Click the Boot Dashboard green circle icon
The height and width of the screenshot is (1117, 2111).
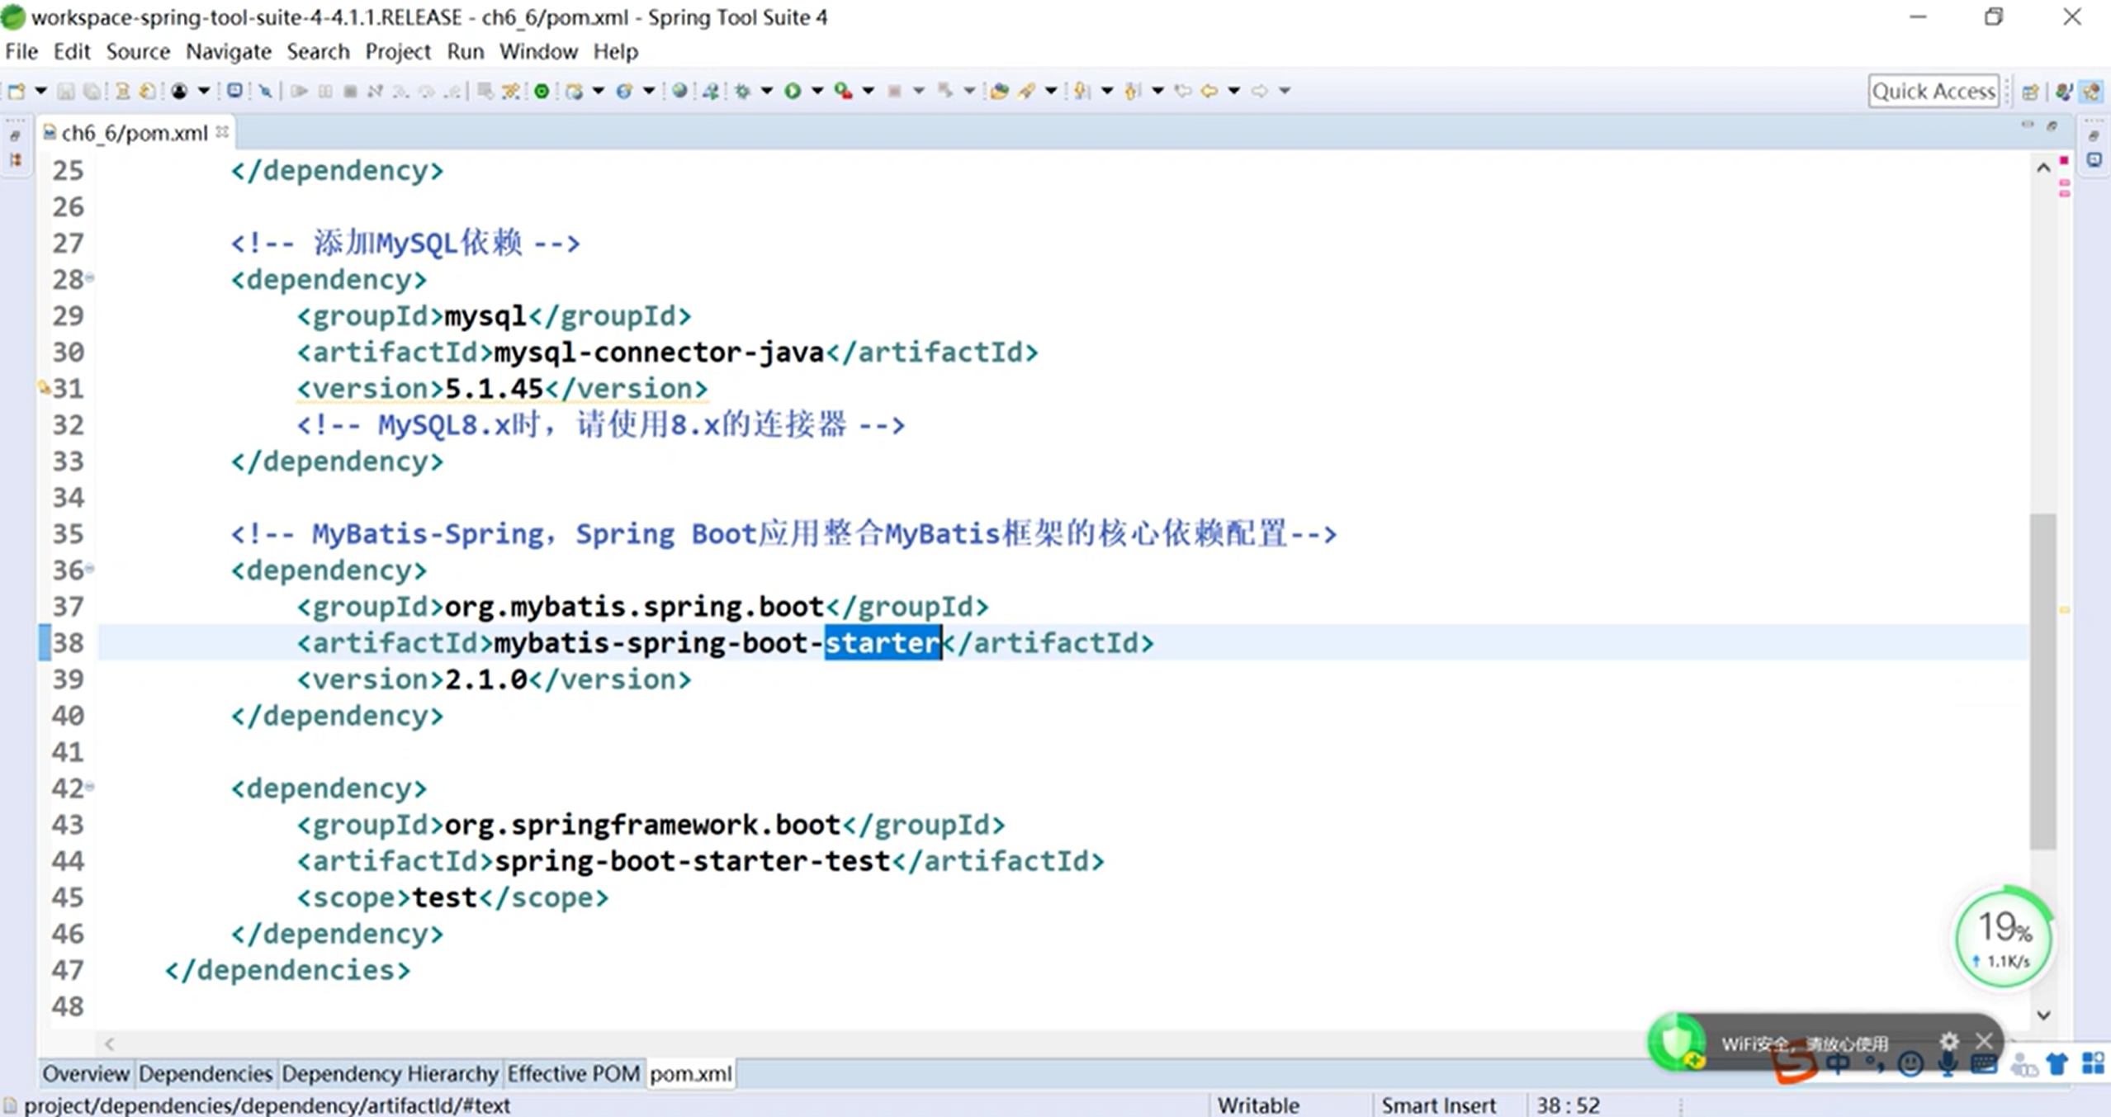pos(542,91)
